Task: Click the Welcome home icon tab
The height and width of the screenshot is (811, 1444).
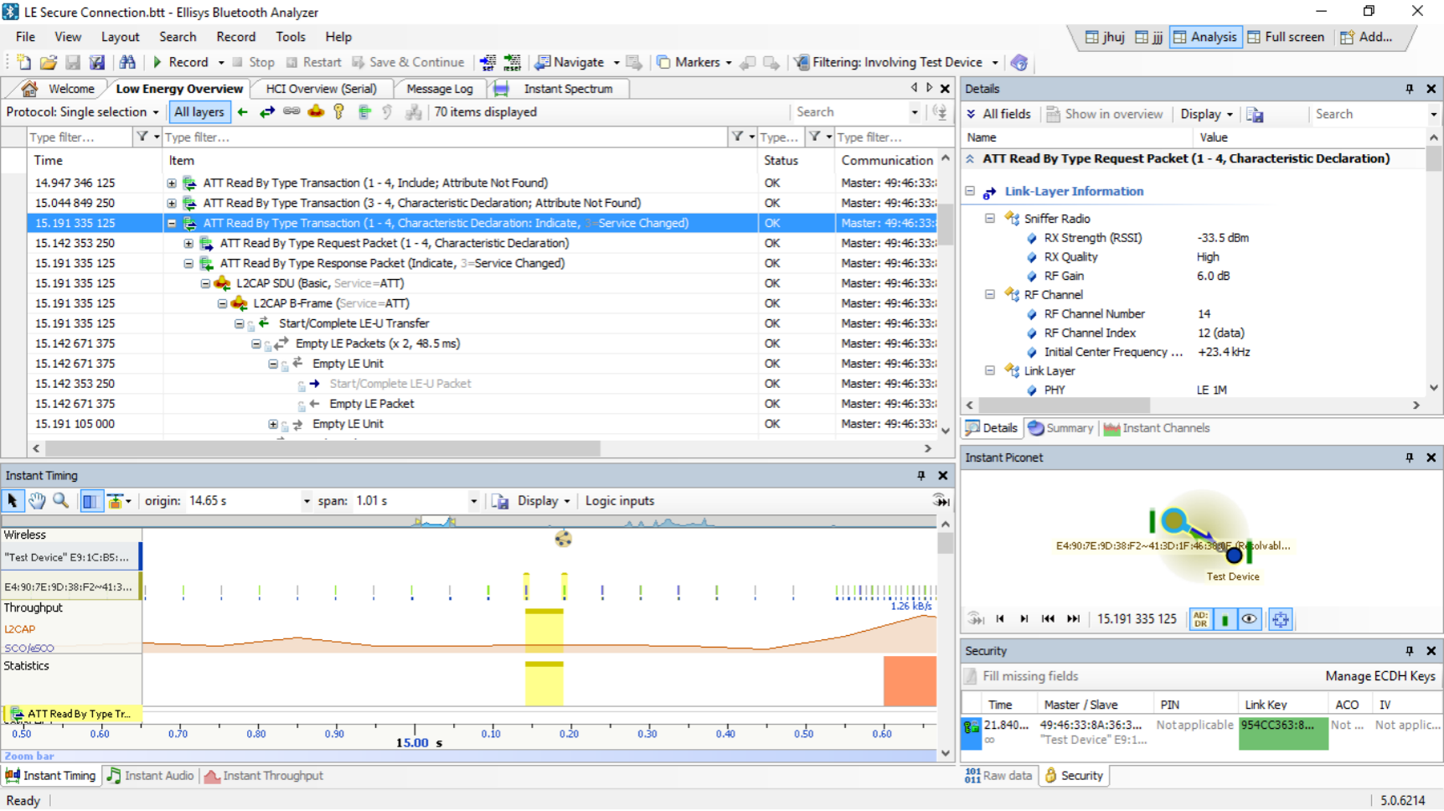Action: tap(59, 89)
